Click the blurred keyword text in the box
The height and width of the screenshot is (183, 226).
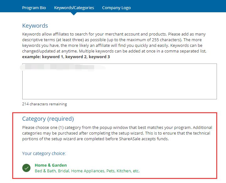pos(60,67)
